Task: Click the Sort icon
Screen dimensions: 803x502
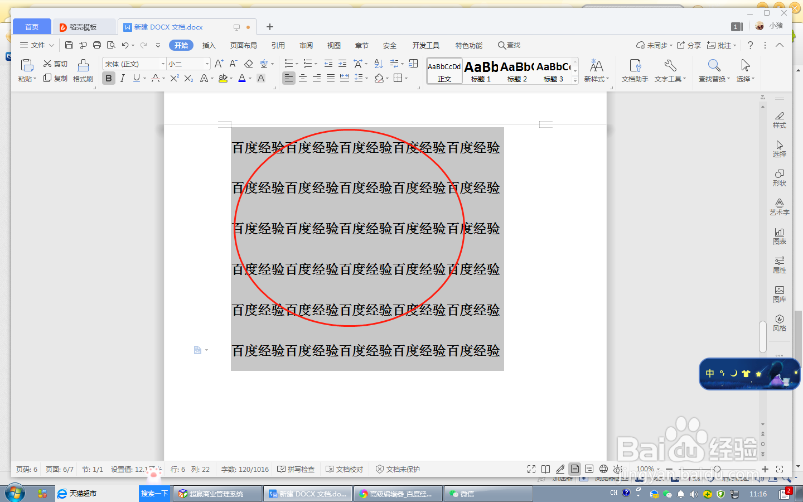Action: pyautogui.click(x=379, y=64)
